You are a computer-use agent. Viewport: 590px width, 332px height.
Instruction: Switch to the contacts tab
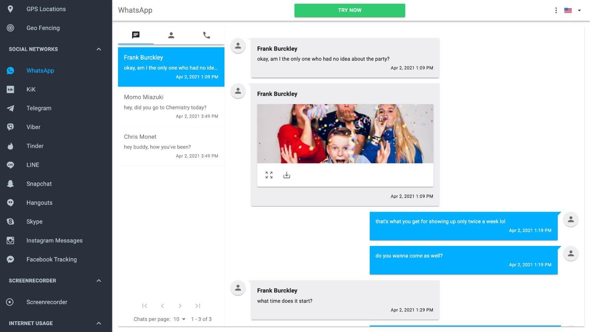point(171,35)
